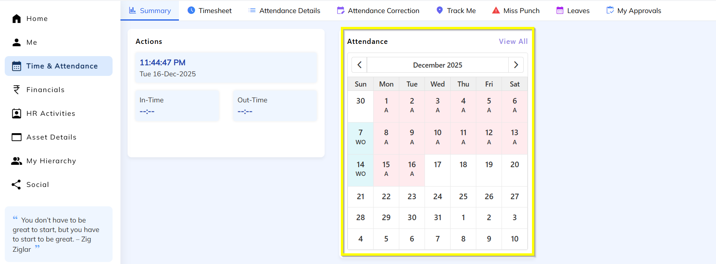Advance calendar to next month
The image size is (716, 264).
click(516, 65)
